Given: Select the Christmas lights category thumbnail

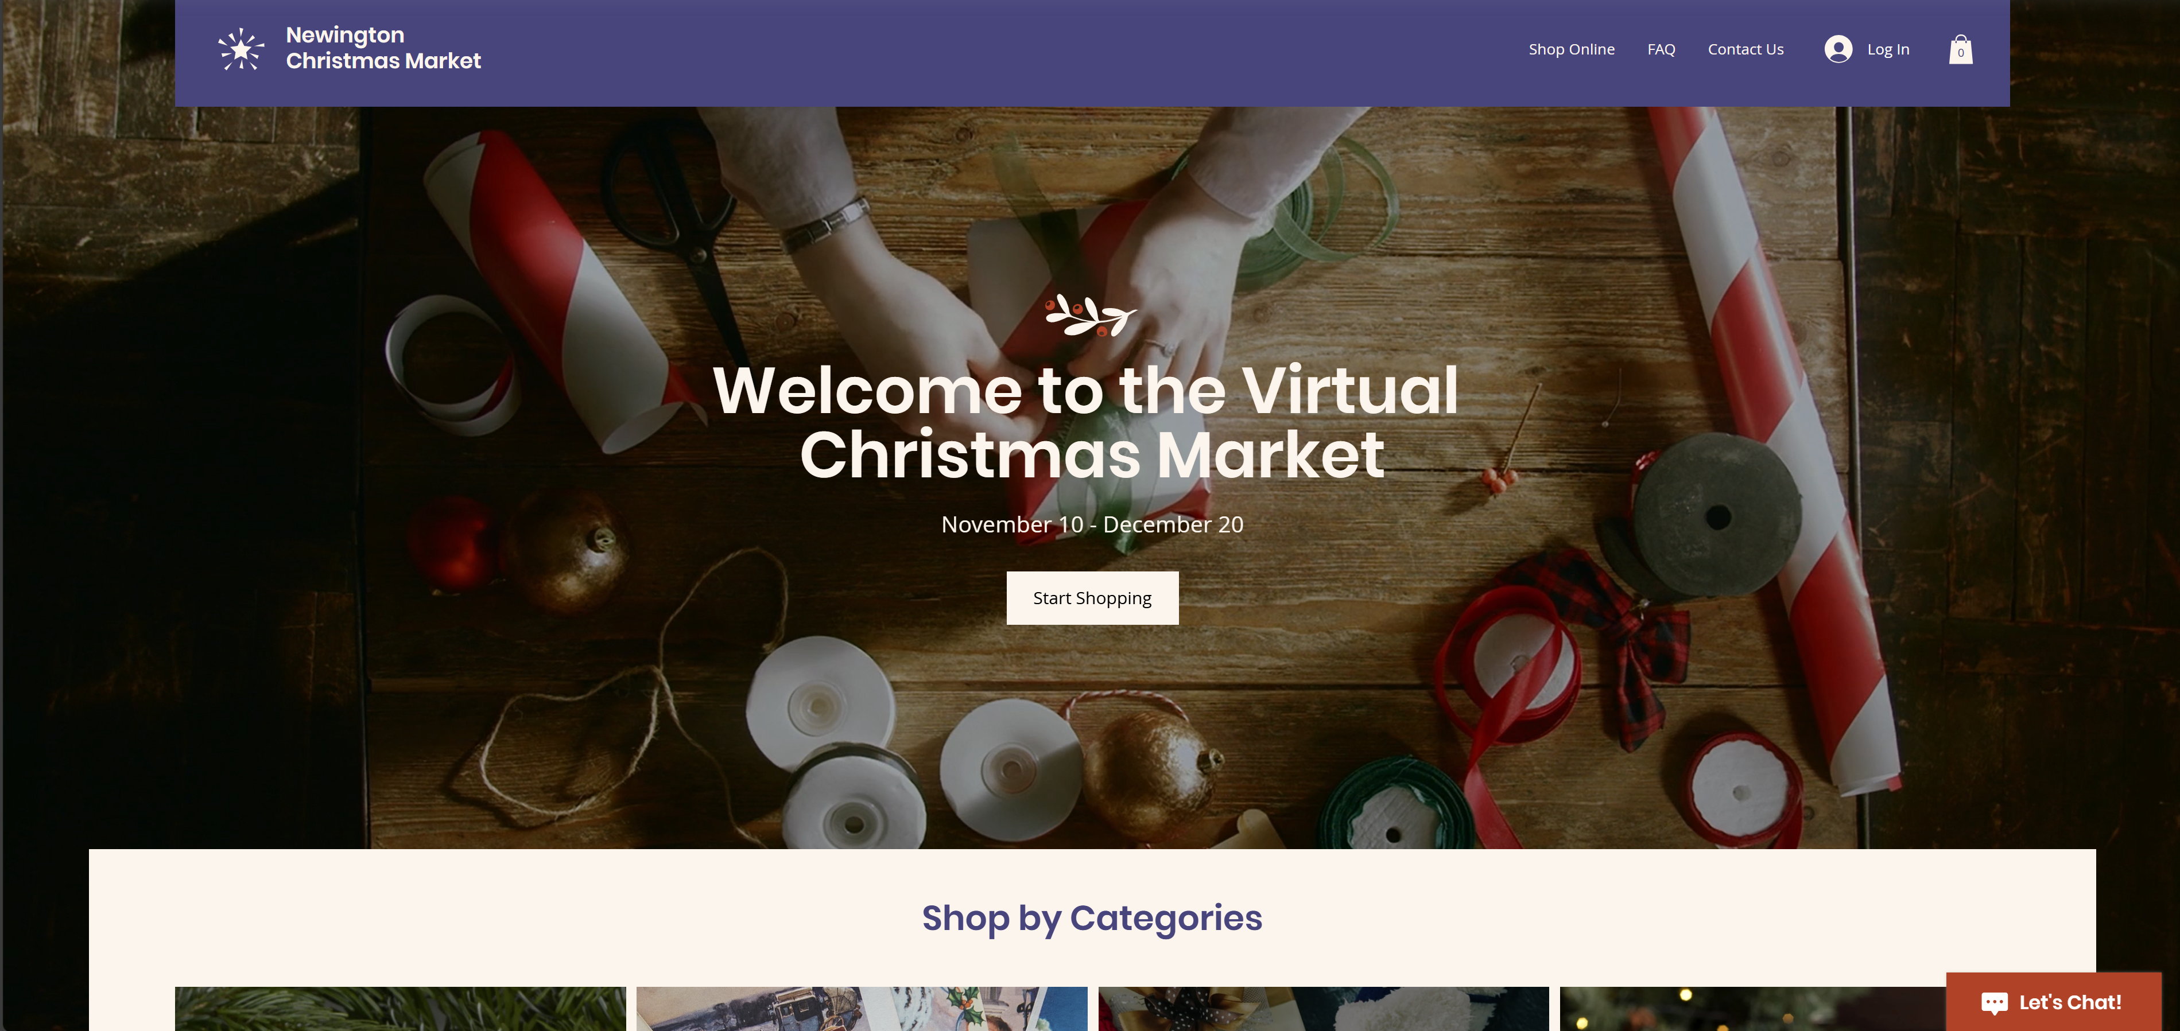Looking at the screenshot, I should tap(1752, 1009).
